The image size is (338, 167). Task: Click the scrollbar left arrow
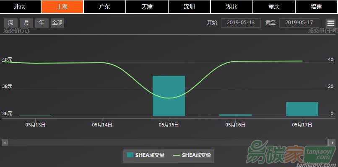tap(5, 142)
